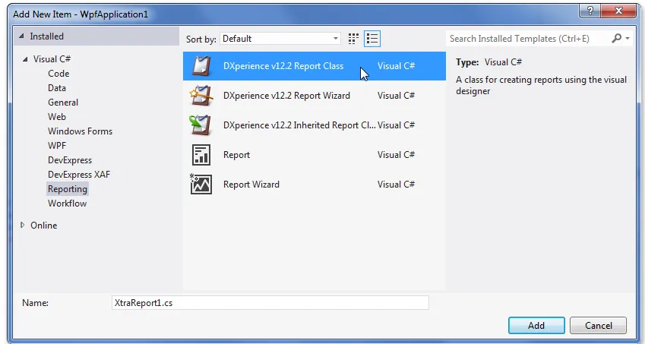645x344 pixels.
Task: Select the WPF category
Action: coord(57,146)
